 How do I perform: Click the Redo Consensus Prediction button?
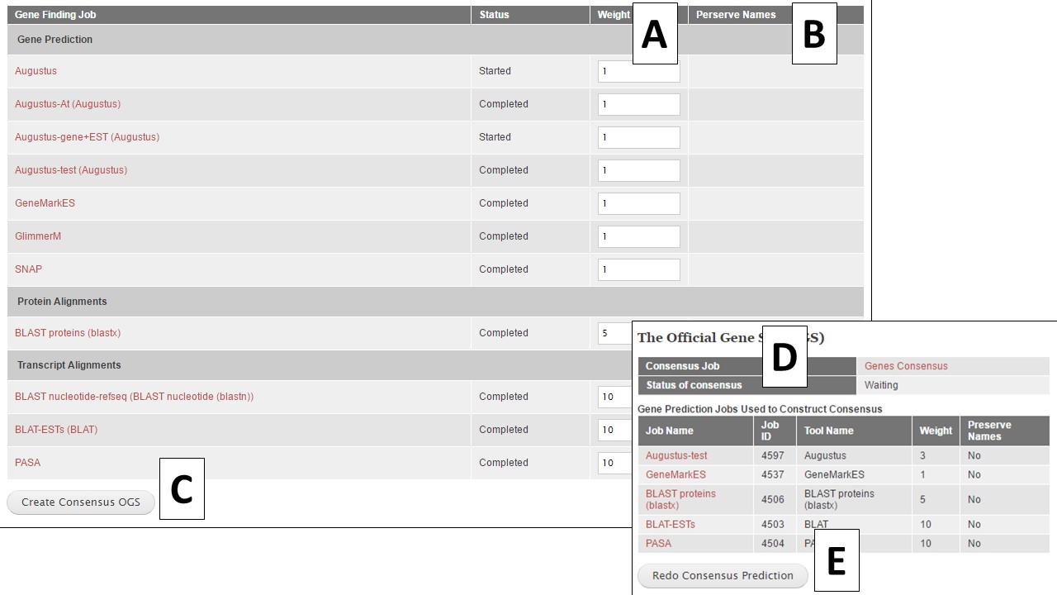click(722, 575)
